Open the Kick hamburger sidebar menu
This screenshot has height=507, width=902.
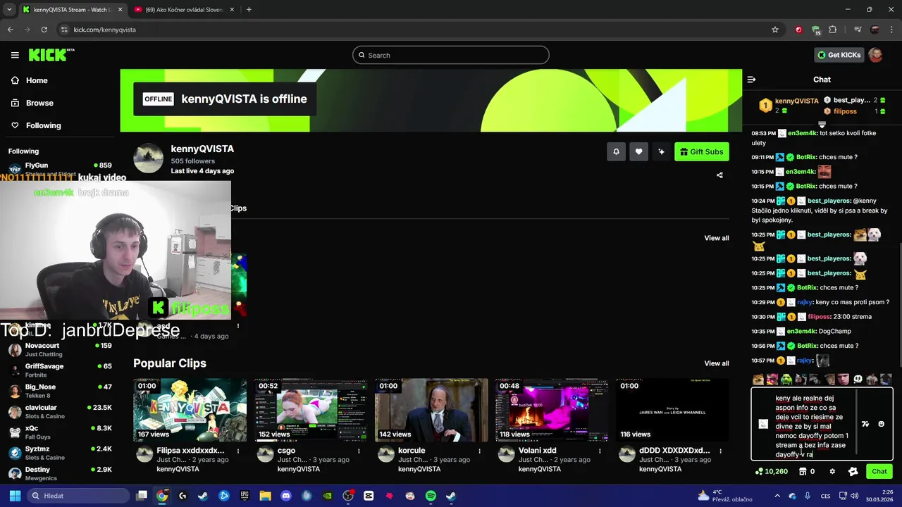pos(15,55)
